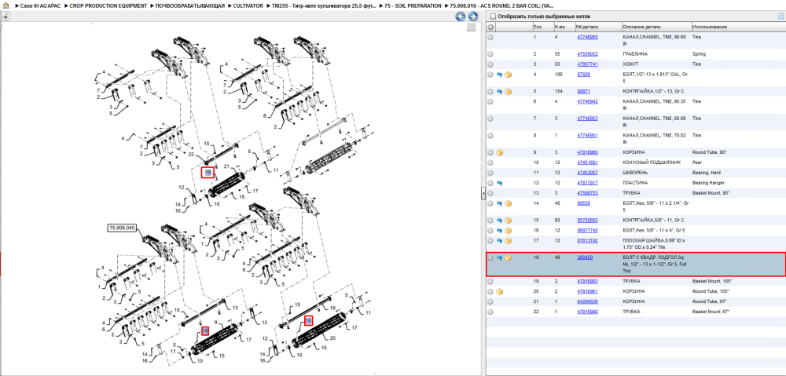The height and width of the screenshot is (376, 786).
Task: Go to the home page icon
Action: (6, 5)
